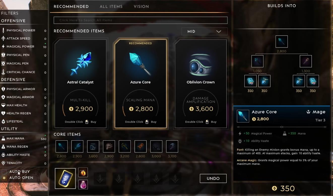This screenshot has width=333, height=196.
Task: Click the Undo button
Action: click(213, 178)
